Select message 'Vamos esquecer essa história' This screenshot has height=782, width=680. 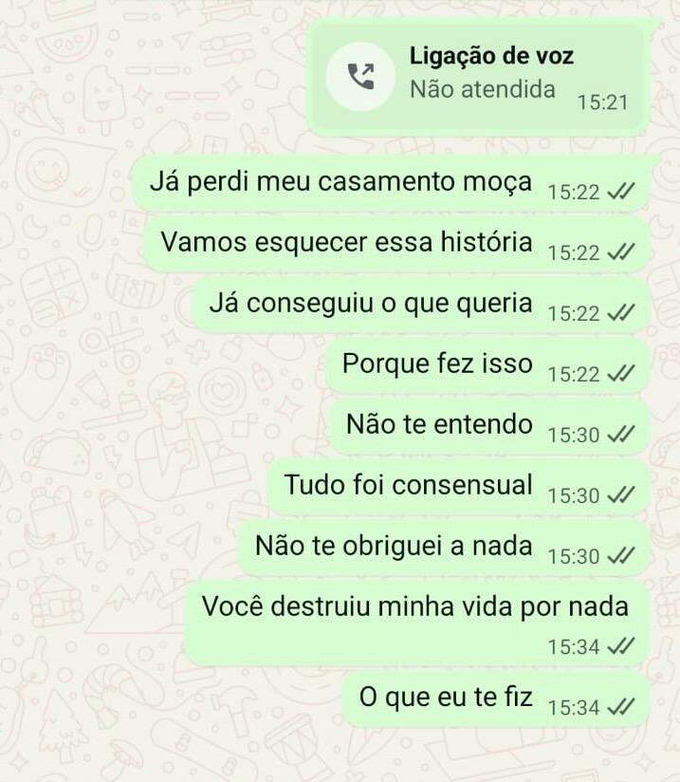[396, 243]
